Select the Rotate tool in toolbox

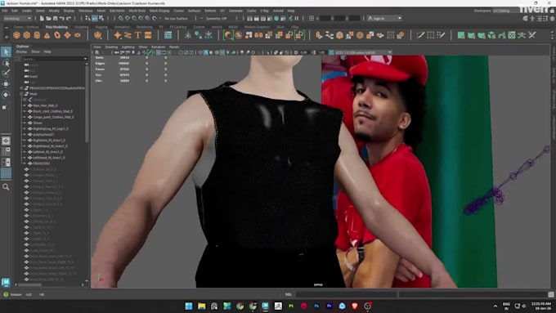6,95
